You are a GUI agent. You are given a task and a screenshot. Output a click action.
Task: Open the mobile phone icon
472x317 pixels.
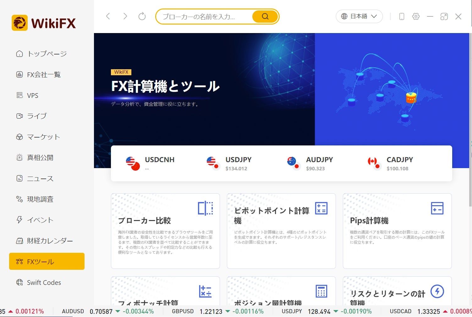tap(402, 16)
